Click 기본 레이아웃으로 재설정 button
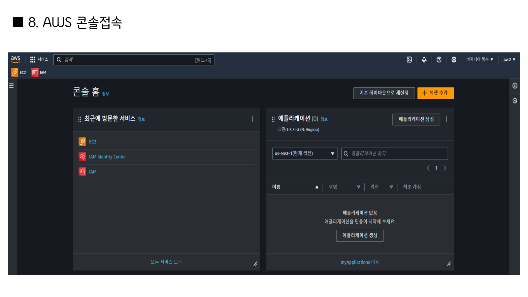 pos(384,93)
